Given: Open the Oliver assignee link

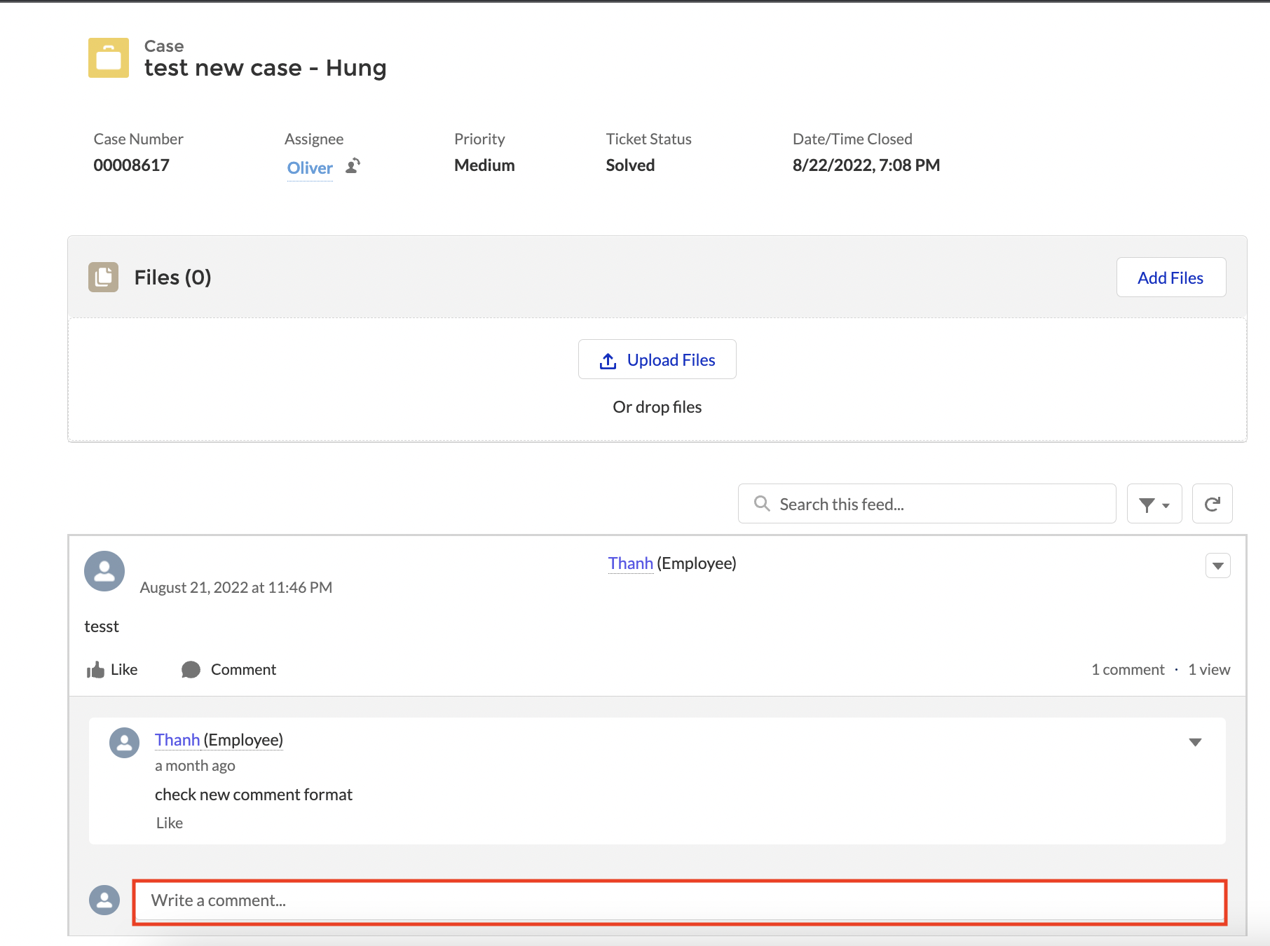Looking at the screenshot, I should click(x=310, y=168).
